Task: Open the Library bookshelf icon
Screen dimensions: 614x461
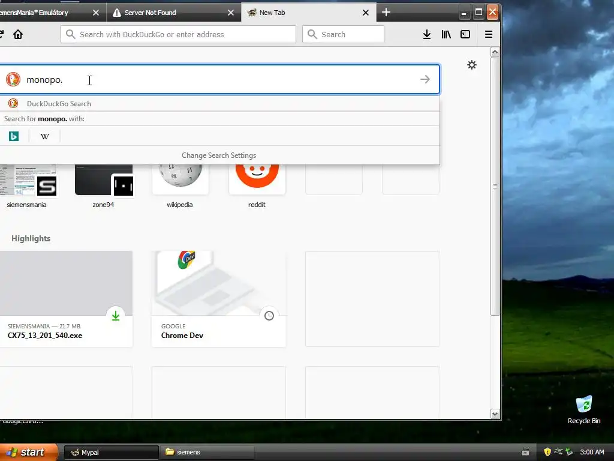Action: [446, 34]
